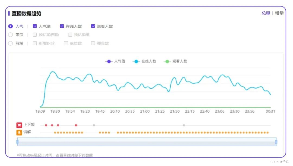Click the 18:09 time axis label

40,111
